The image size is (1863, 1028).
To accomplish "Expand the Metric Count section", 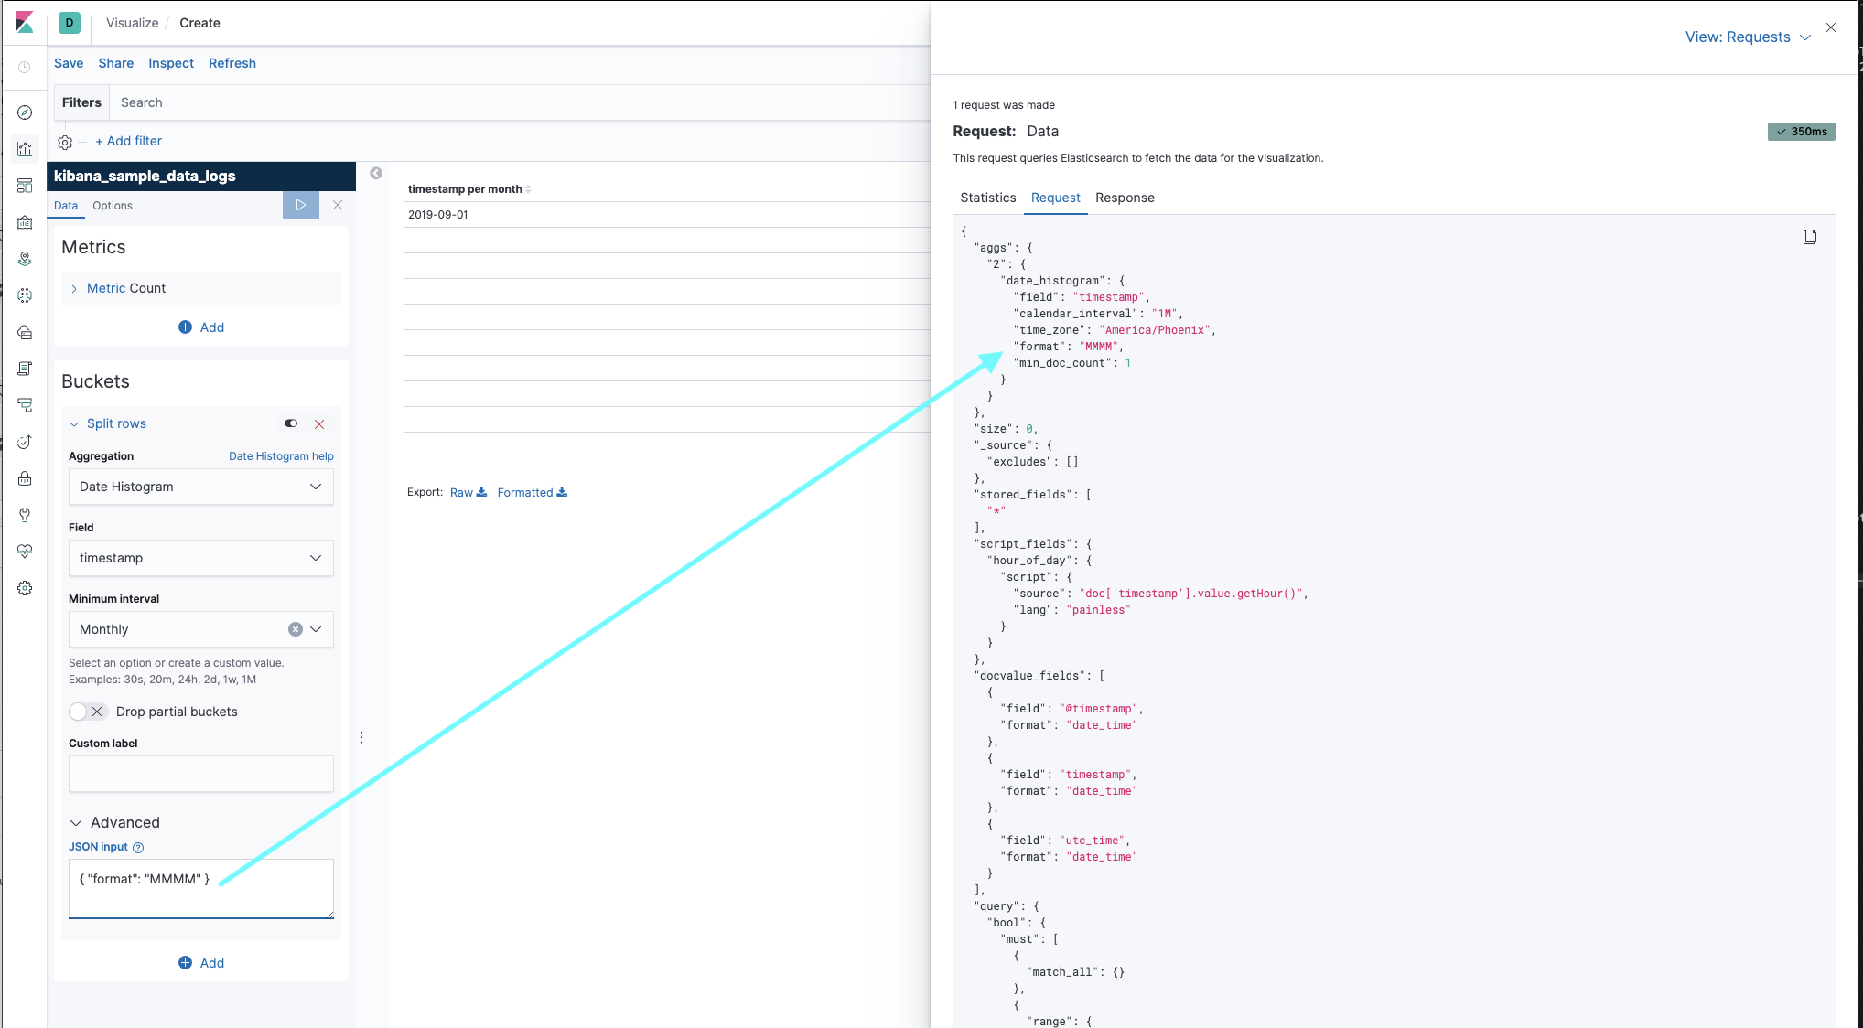I will click(x=75, y=288).
